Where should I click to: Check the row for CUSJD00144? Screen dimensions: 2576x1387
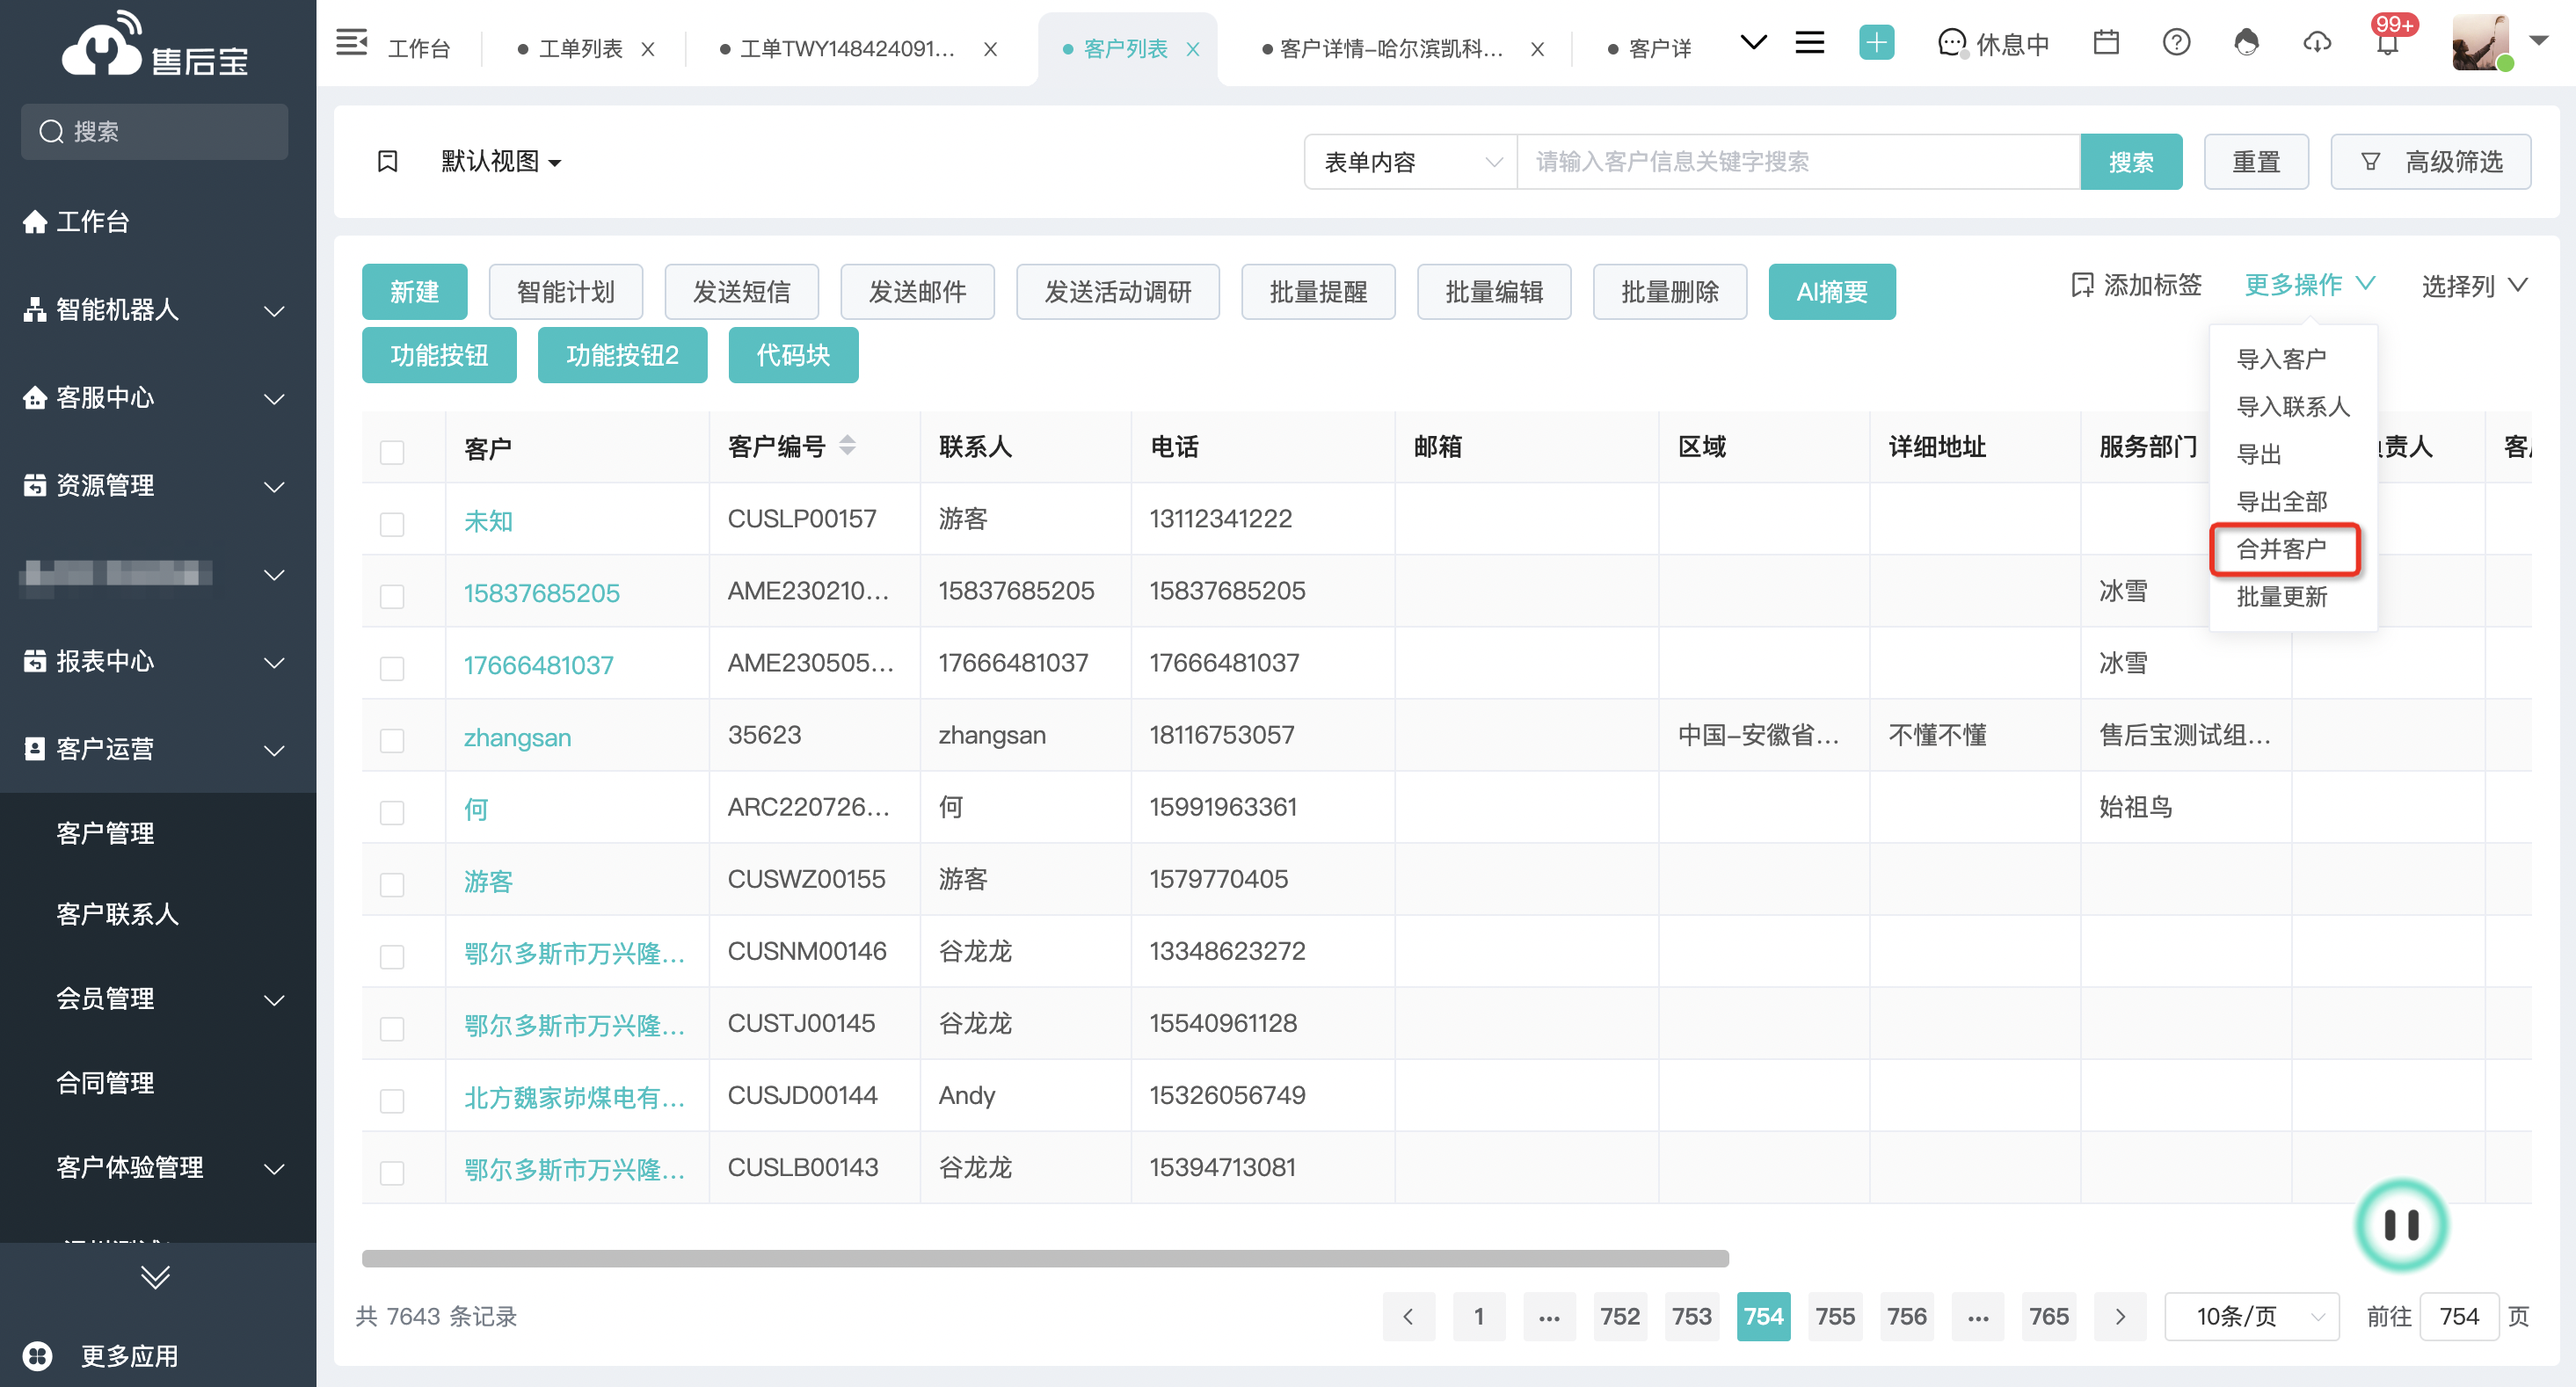click(x=392, y=1100)
